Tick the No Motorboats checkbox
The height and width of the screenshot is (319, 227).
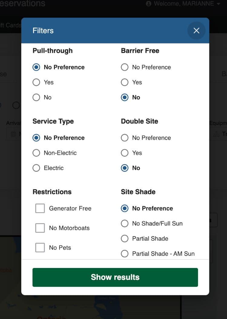tap(40, 228)
